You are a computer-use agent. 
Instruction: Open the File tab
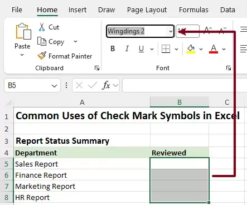[17, 10]
